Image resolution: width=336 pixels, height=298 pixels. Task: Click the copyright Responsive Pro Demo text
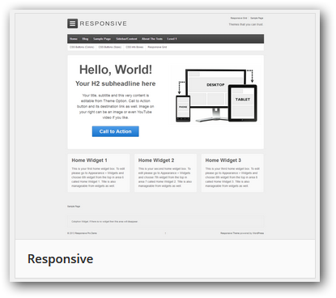pyautogui.click(x=82, y=233)
